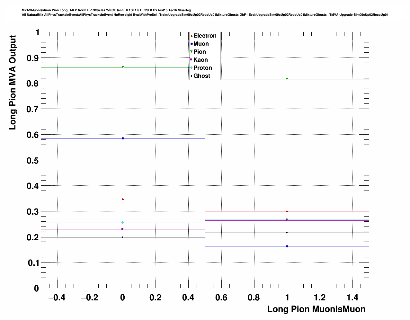Click the Ghost legend entry

tap(200, 76)
